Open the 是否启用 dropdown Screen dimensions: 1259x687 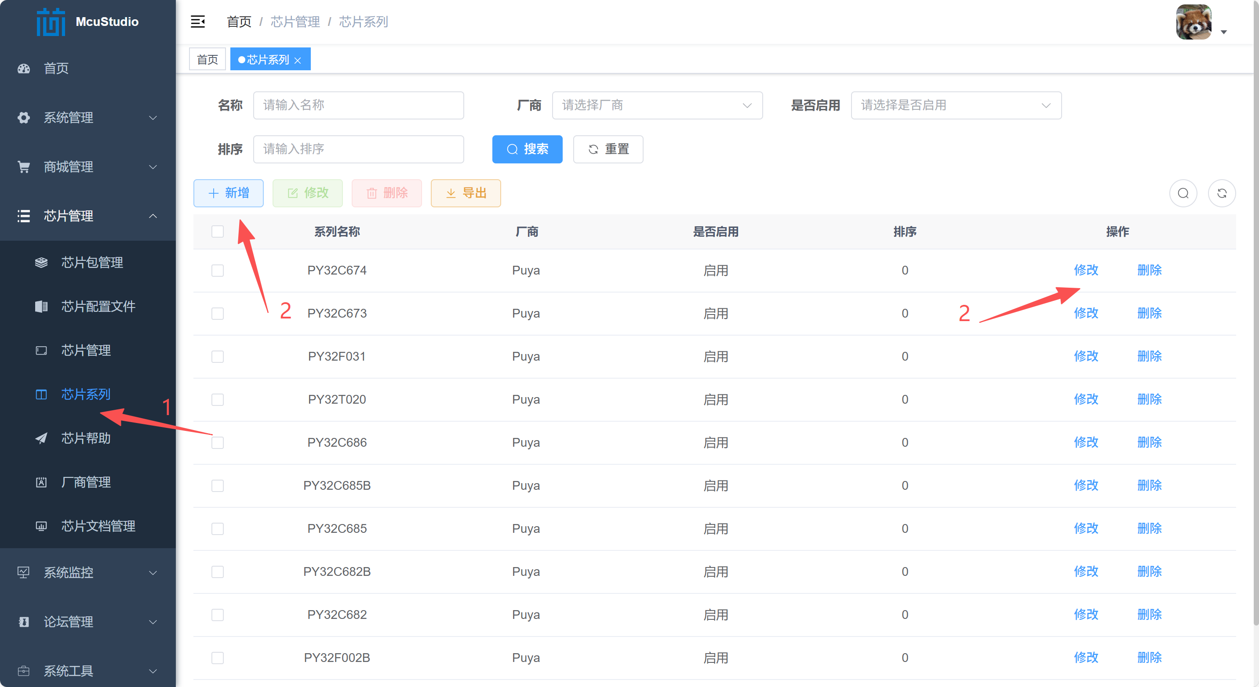pyautogui.click(x=956, y=105)
